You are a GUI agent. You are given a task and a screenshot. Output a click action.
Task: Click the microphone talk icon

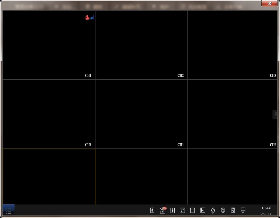tap(152, 210)
